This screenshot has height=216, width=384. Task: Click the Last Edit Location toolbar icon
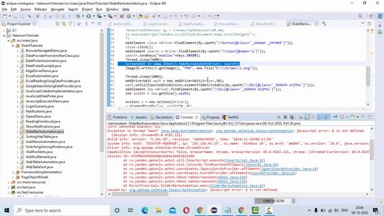click(187, 16)
